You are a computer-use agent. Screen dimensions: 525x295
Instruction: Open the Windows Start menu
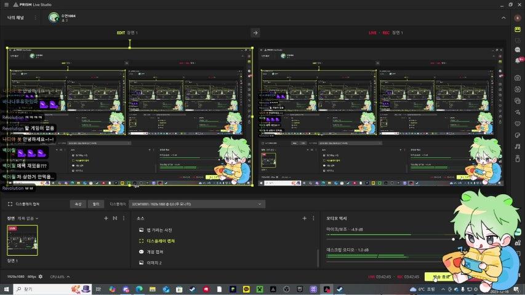point(6,289)
